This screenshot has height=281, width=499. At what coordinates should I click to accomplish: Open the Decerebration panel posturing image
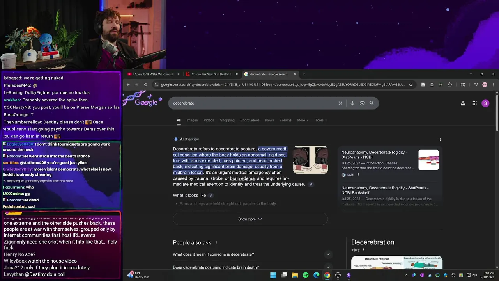tap(397, 262)
